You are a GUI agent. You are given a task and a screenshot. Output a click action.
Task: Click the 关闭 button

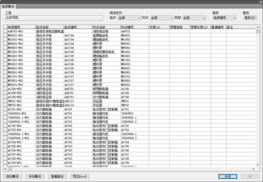click(227, 176)
